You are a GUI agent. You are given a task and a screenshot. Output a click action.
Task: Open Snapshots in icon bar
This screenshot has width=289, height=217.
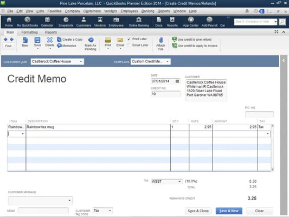[66, 22]
